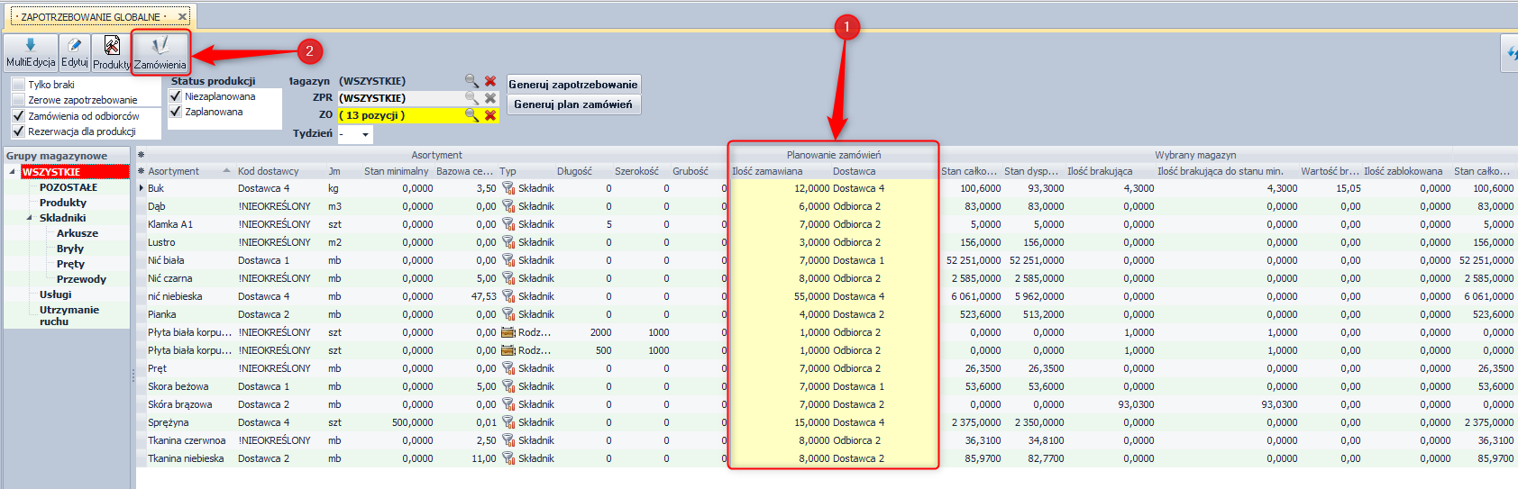
Task: Toggle the Niezaplanowana status checkbox
Action: click(176, 96)
